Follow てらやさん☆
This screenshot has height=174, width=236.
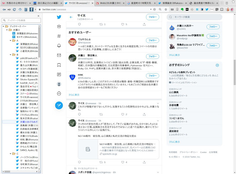pos(152,40)
